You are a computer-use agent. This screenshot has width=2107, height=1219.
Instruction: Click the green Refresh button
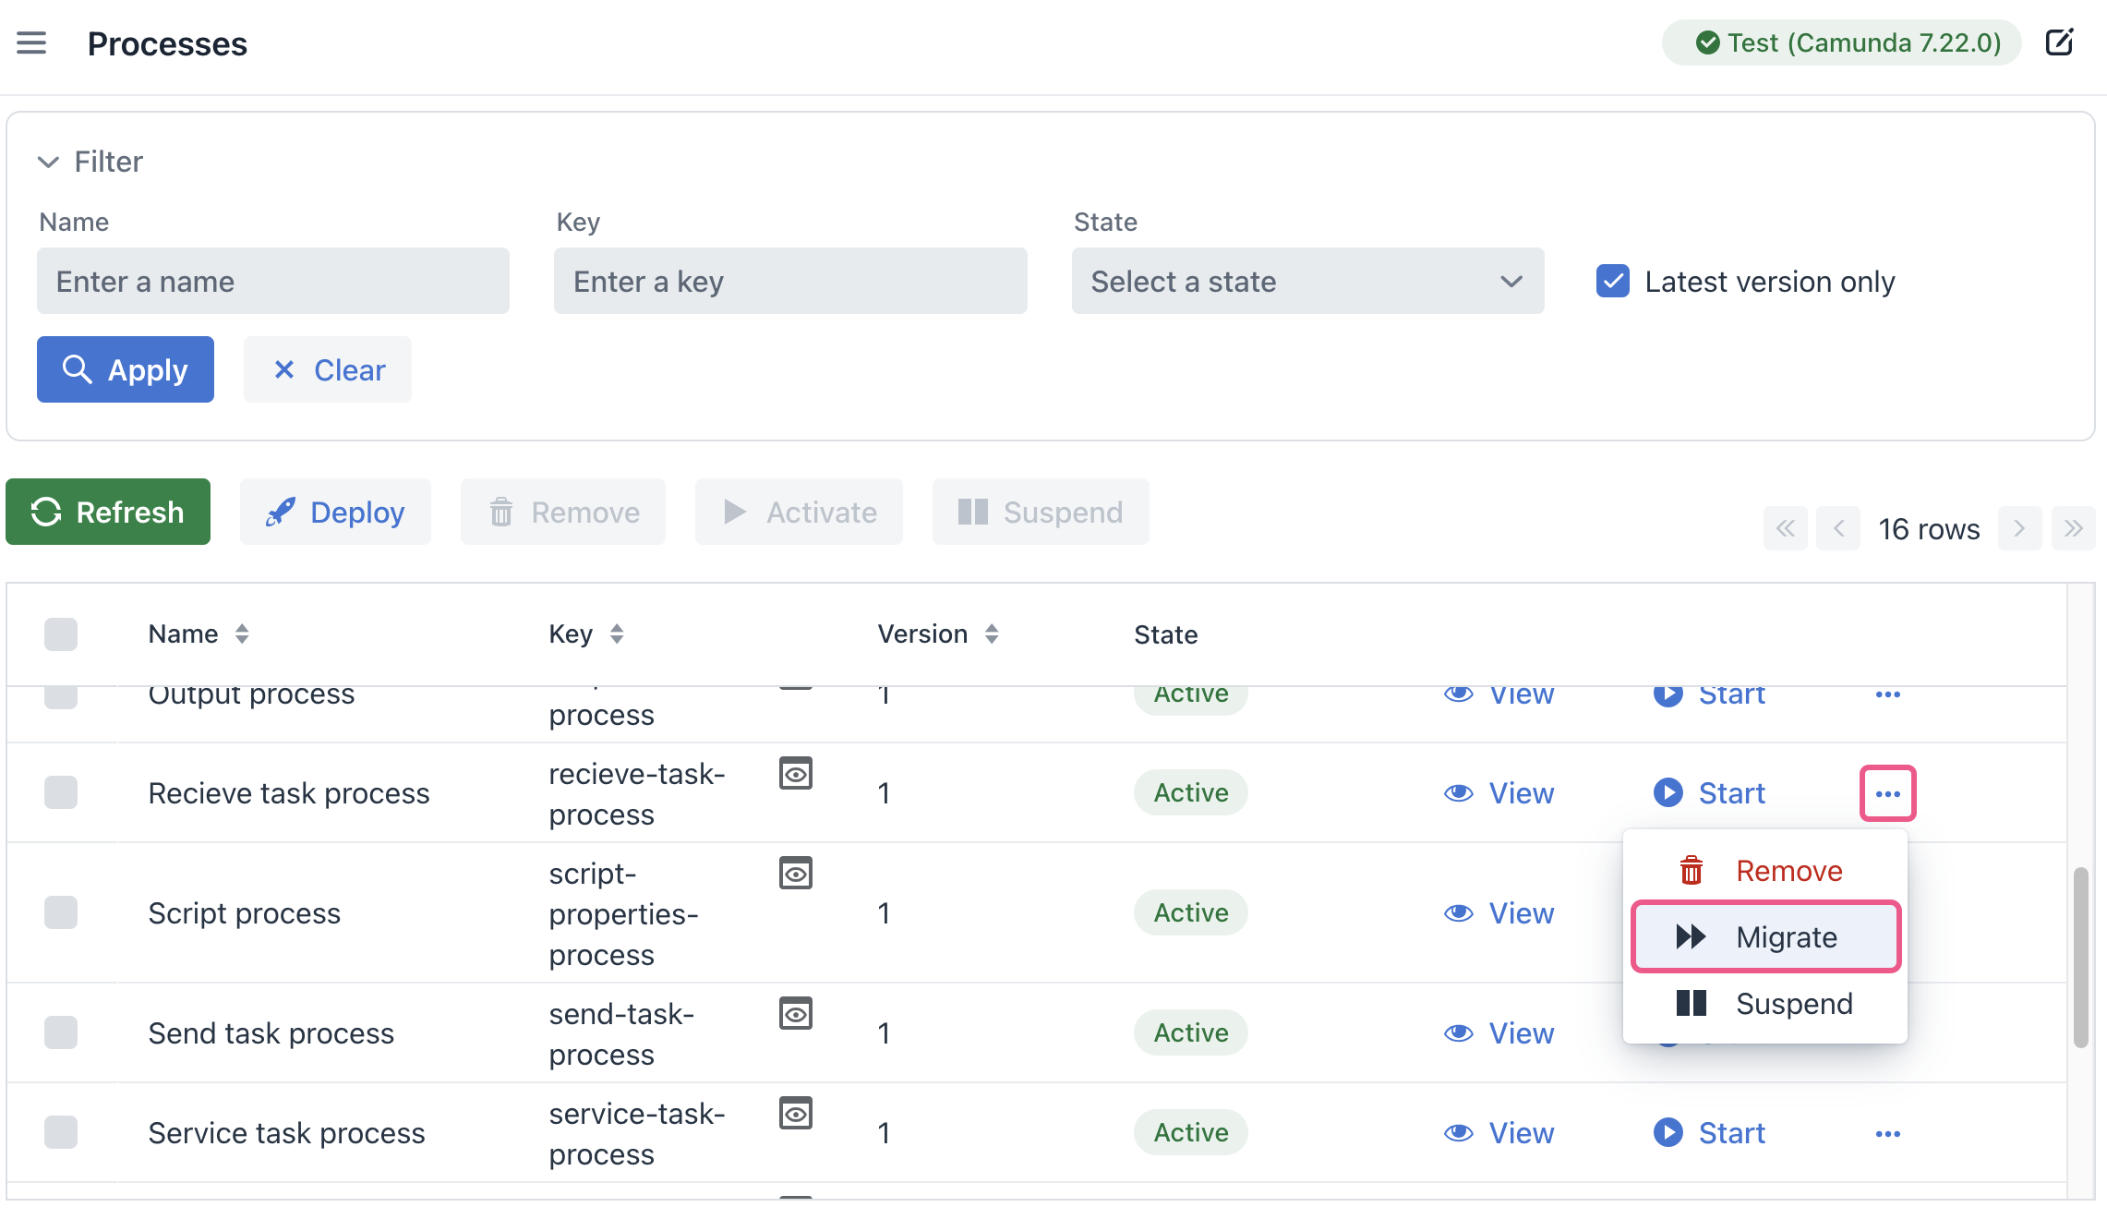(108, 512)
